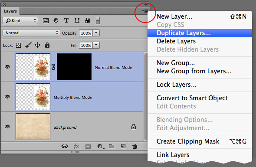256x167 pixels.
Task: Collapse panel double-arrow icon
Action: (x=146, y=5)
